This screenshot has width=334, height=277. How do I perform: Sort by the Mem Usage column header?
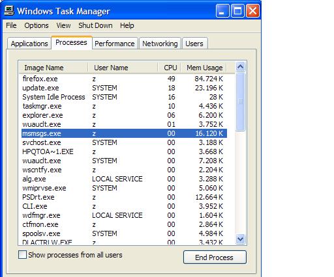[x=204, y=68]
